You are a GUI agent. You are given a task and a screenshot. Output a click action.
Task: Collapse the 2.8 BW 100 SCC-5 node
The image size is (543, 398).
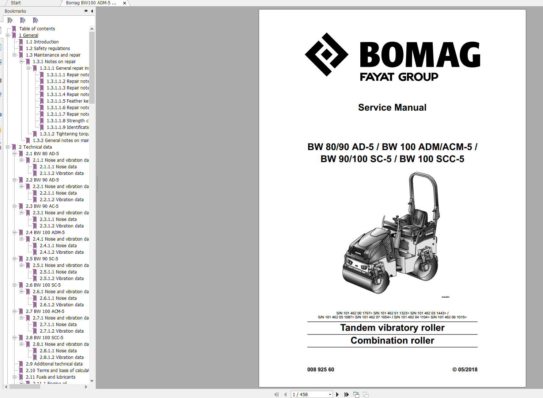point(15,338)
